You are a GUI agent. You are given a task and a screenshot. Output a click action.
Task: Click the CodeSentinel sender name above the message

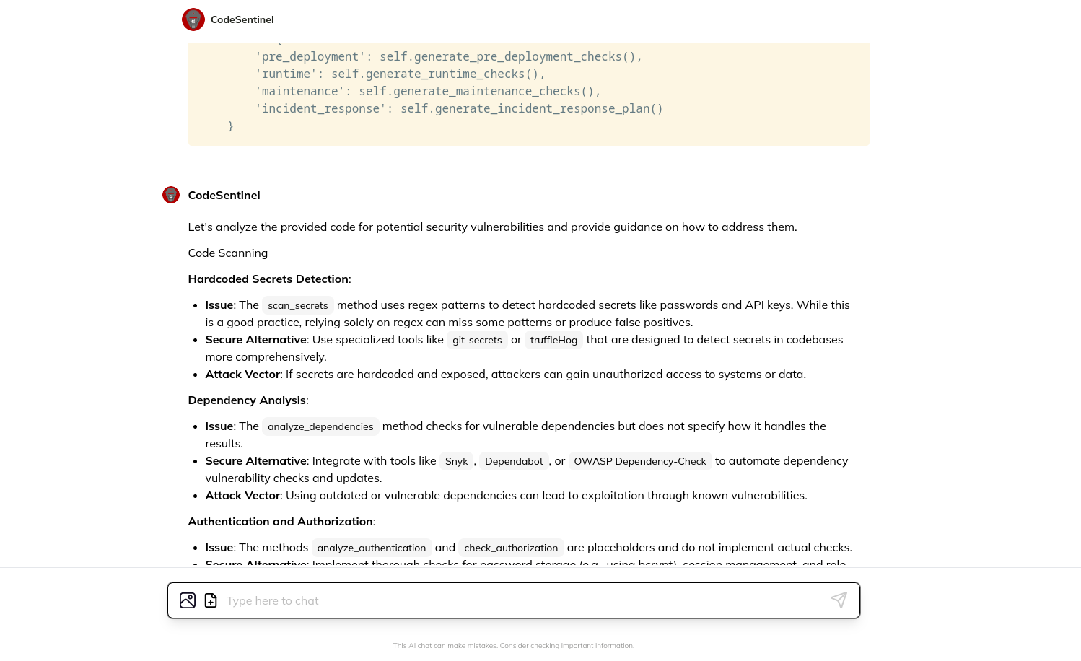tap(224, 195)
